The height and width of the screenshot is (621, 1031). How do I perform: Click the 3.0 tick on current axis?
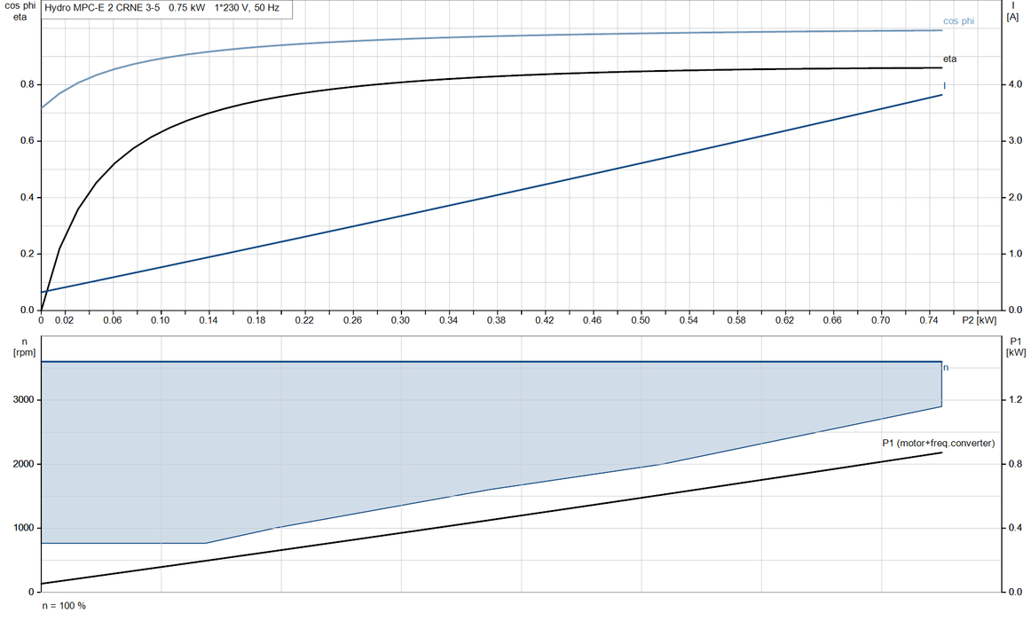click(1015, 141)
